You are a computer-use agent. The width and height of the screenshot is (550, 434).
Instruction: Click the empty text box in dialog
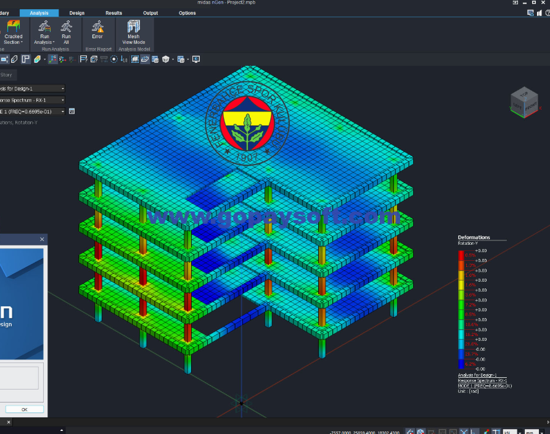point(19,378)
